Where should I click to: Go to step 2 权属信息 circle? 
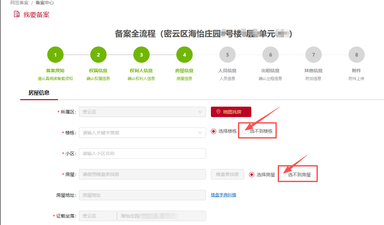point(98,55)
